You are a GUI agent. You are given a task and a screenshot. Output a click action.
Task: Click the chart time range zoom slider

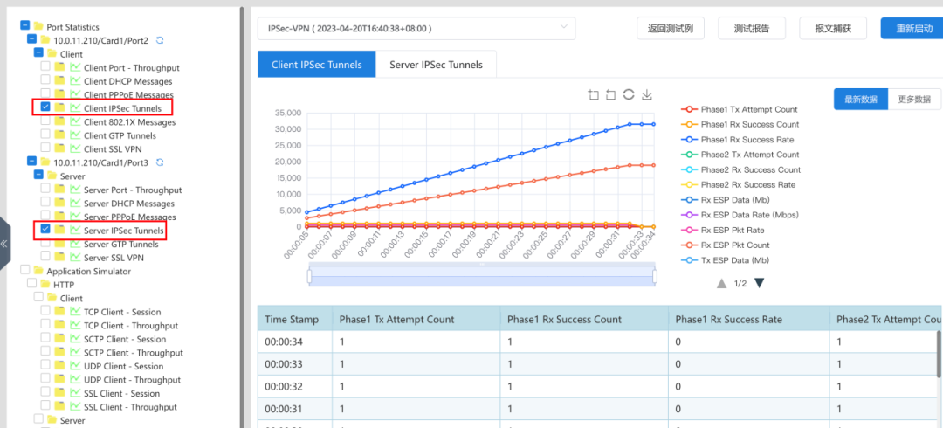click(482, 276)
